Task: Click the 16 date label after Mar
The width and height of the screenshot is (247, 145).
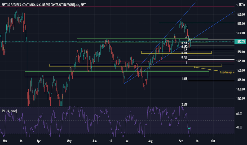Action: pyautogui.click(x=21, y=141)
